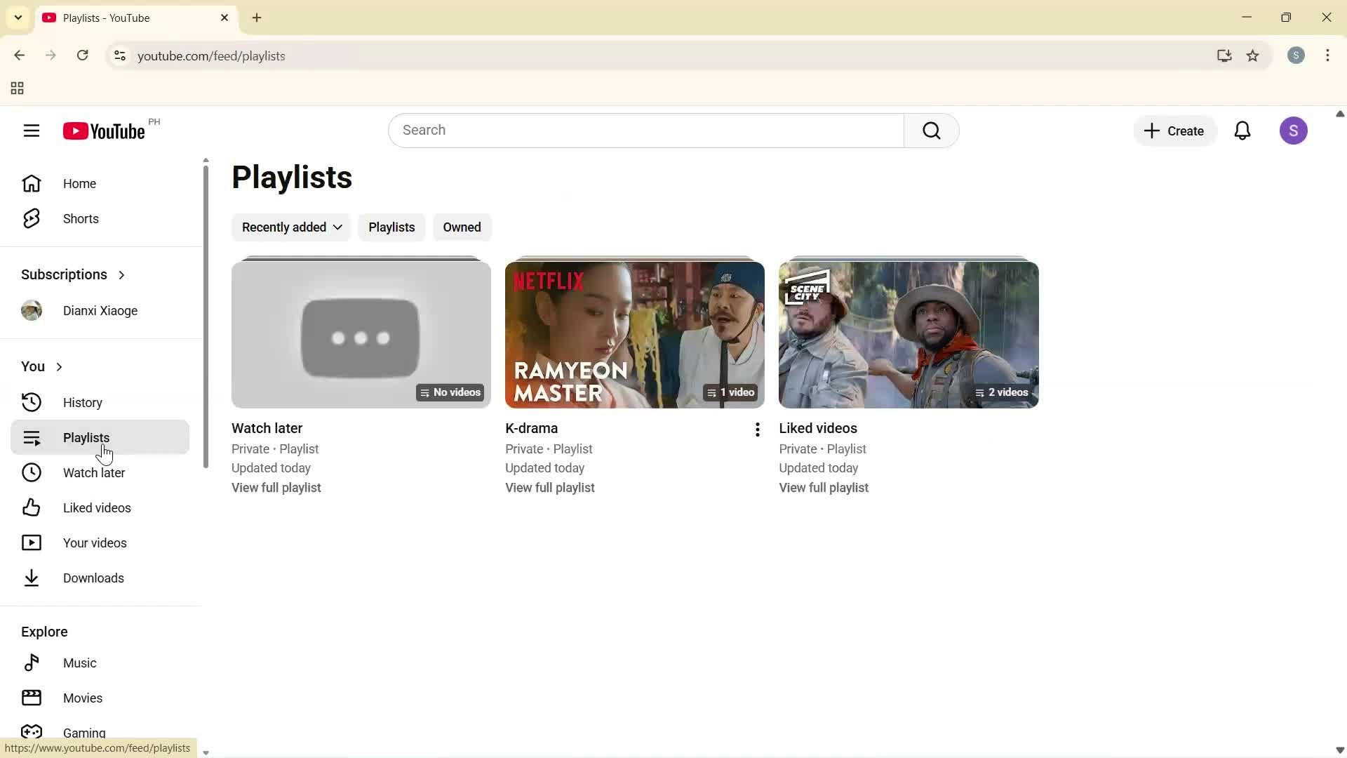Select the Playlists filter chip

391,227
